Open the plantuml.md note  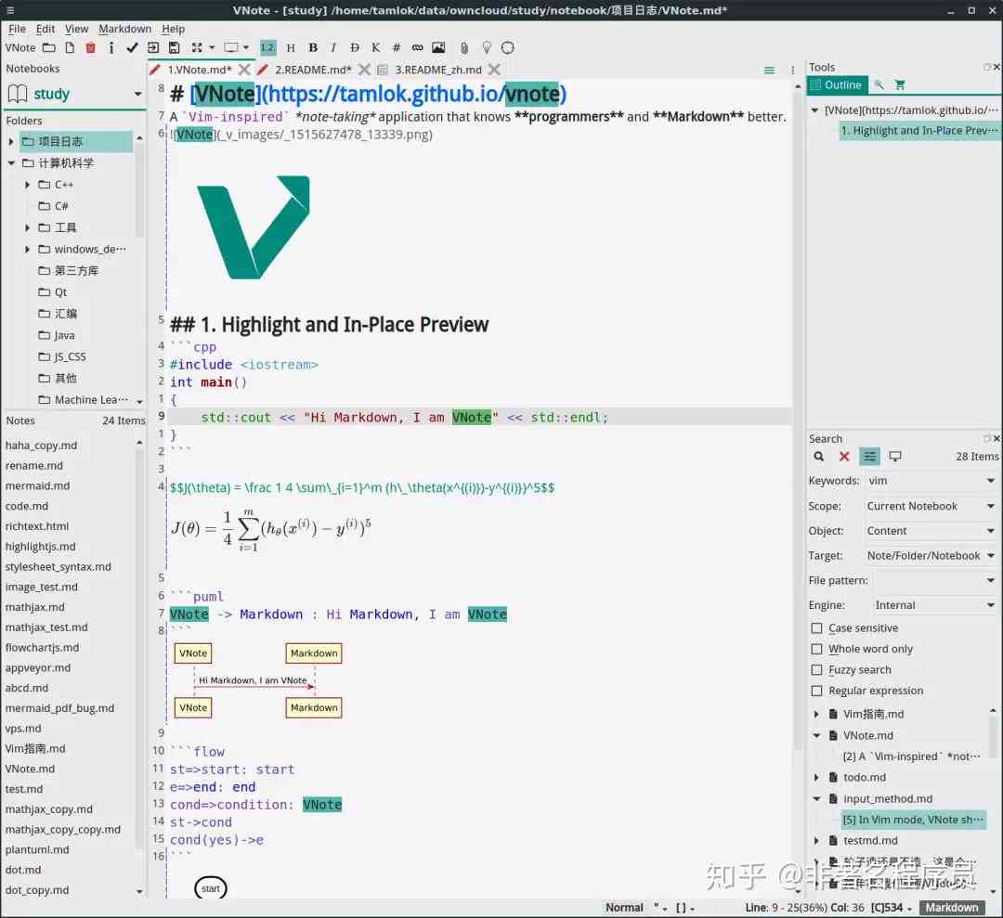coord(37,849)
